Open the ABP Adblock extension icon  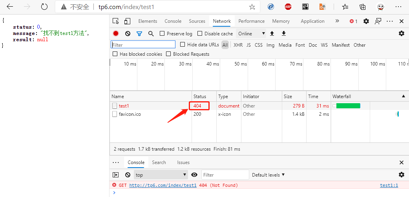288,7
